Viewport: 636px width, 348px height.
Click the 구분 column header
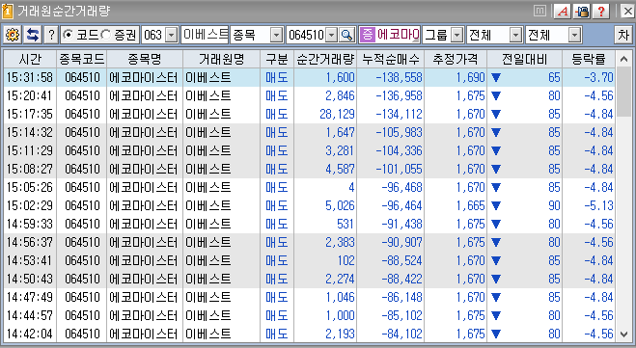point(277,59)
